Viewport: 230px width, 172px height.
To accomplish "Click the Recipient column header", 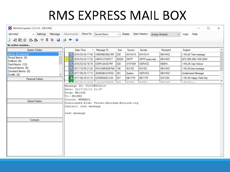I will [x=171, y=50].
